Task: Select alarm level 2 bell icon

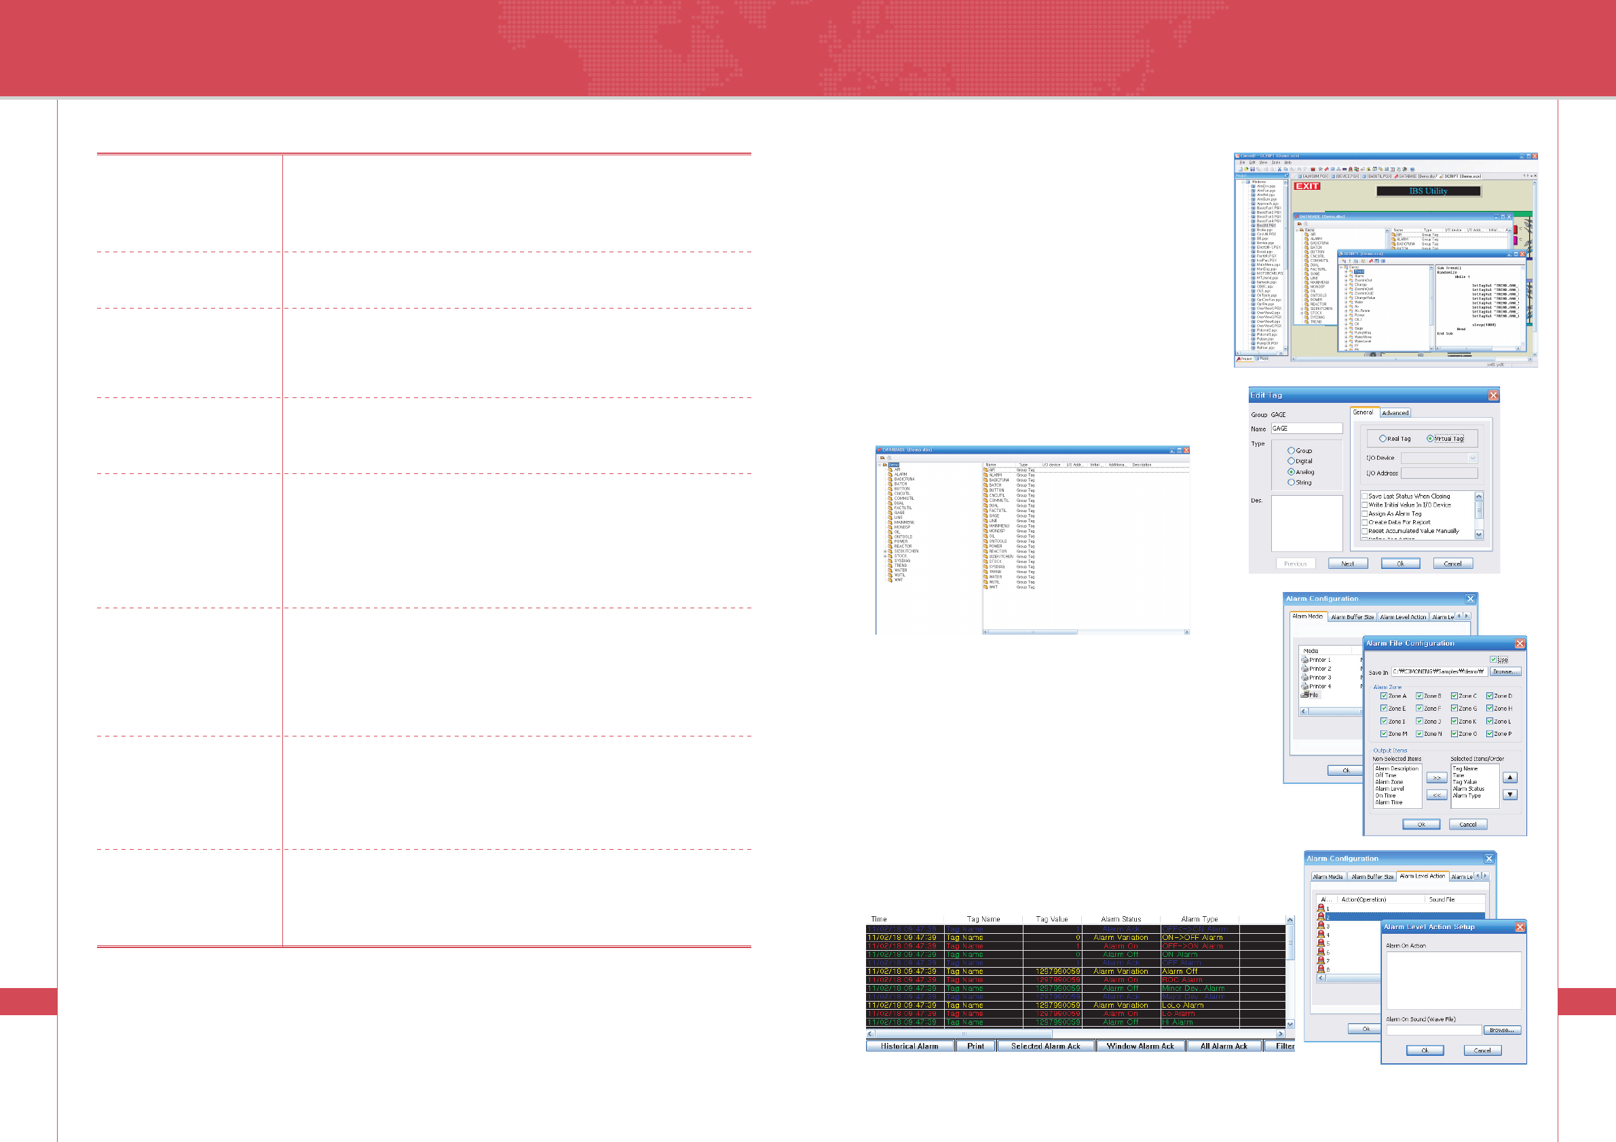Action: point(1321,917)
